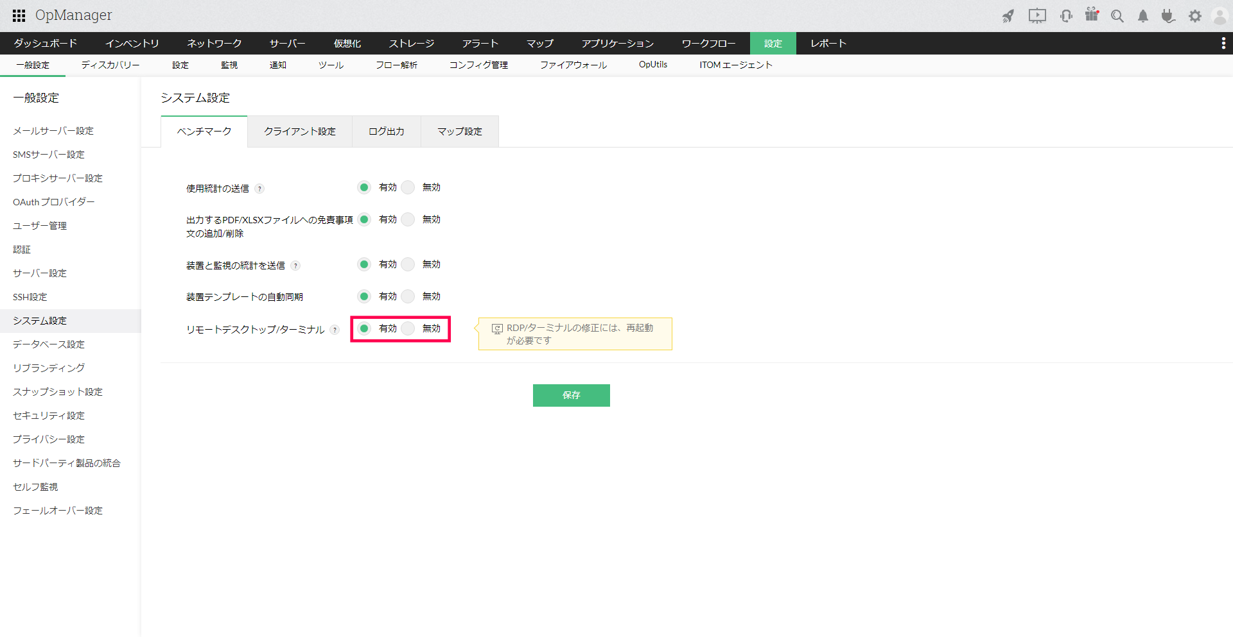Open ワークフロー in the top navigation
The width and height of the screenshot is (1233, 637).
(x=709, y=43)
